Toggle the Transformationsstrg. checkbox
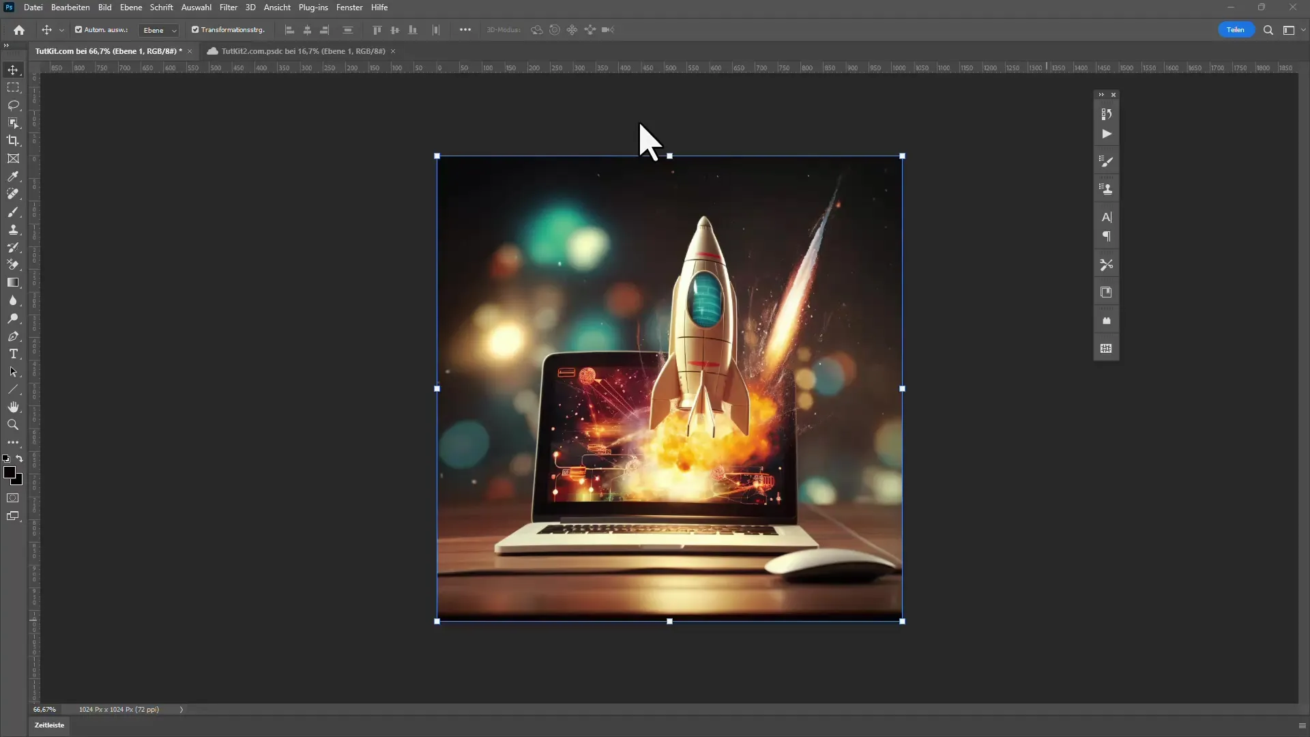Viewport: 1310px width, 737px height. point(195,30)
